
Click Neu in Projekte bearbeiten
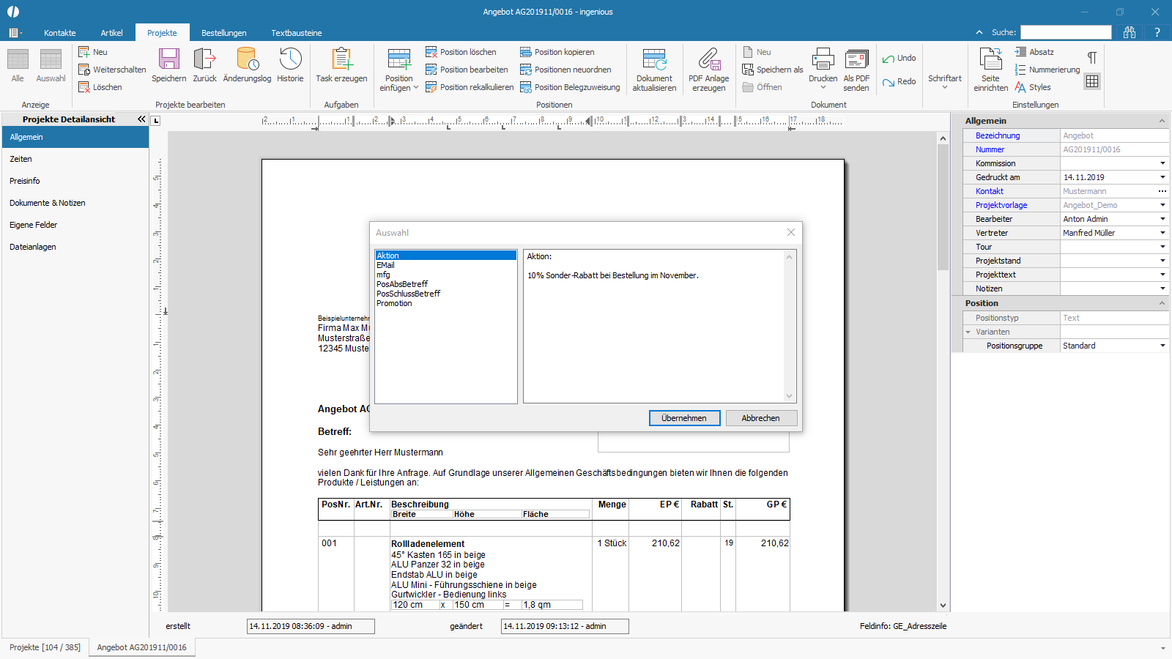pos(93,52)
